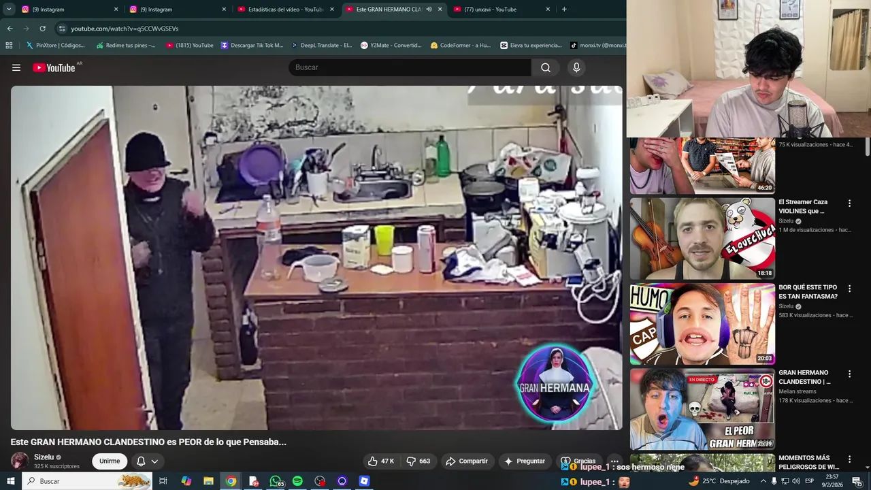Open the DeepL Translate bookmark
The height and width of the screenshot is (490, 871).
click(321, 45)
